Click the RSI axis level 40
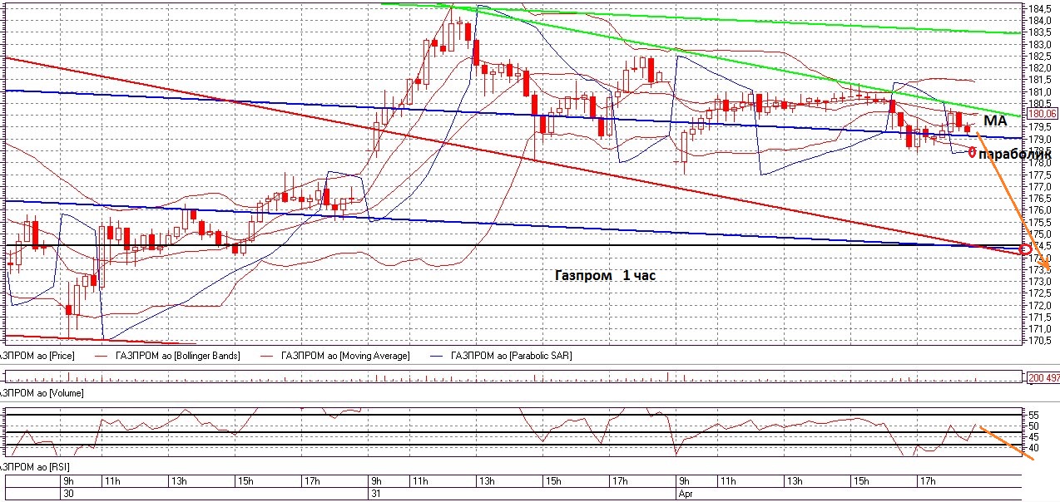Image resolution: width=1060 pixels, height=502 pixels. coord(1033,448)
